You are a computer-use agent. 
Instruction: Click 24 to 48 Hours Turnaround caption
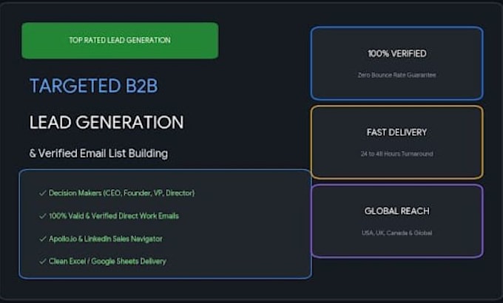[396, 154]
